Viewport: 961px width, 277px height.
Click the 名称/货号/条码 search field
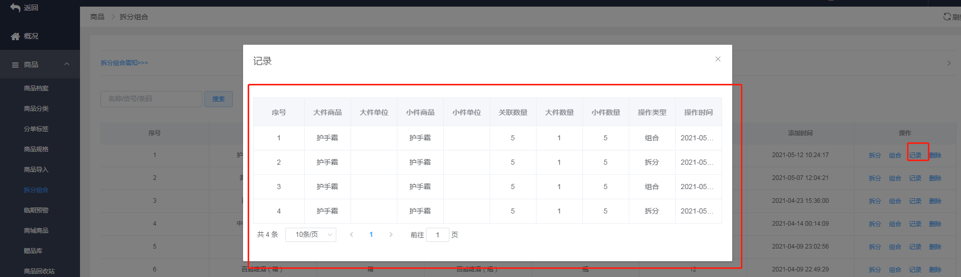tap(151, 99)
